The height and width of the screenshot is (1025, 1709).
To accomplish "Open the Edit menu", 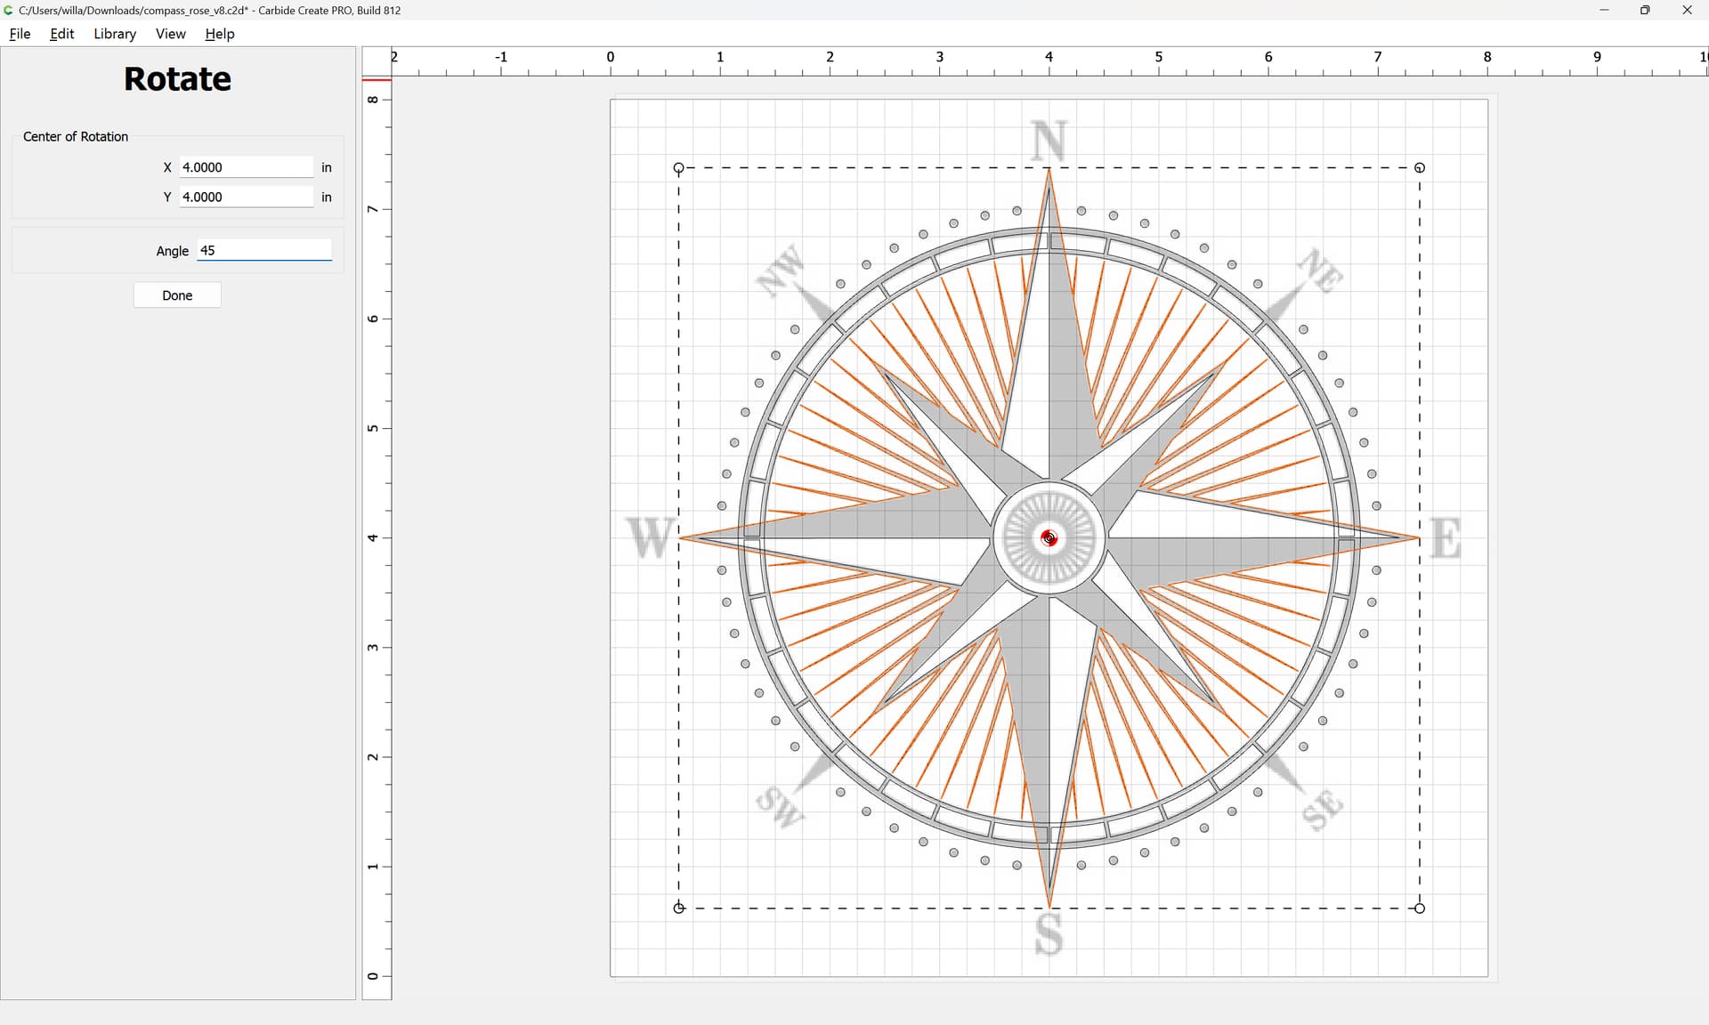I will tap(61, 34).
